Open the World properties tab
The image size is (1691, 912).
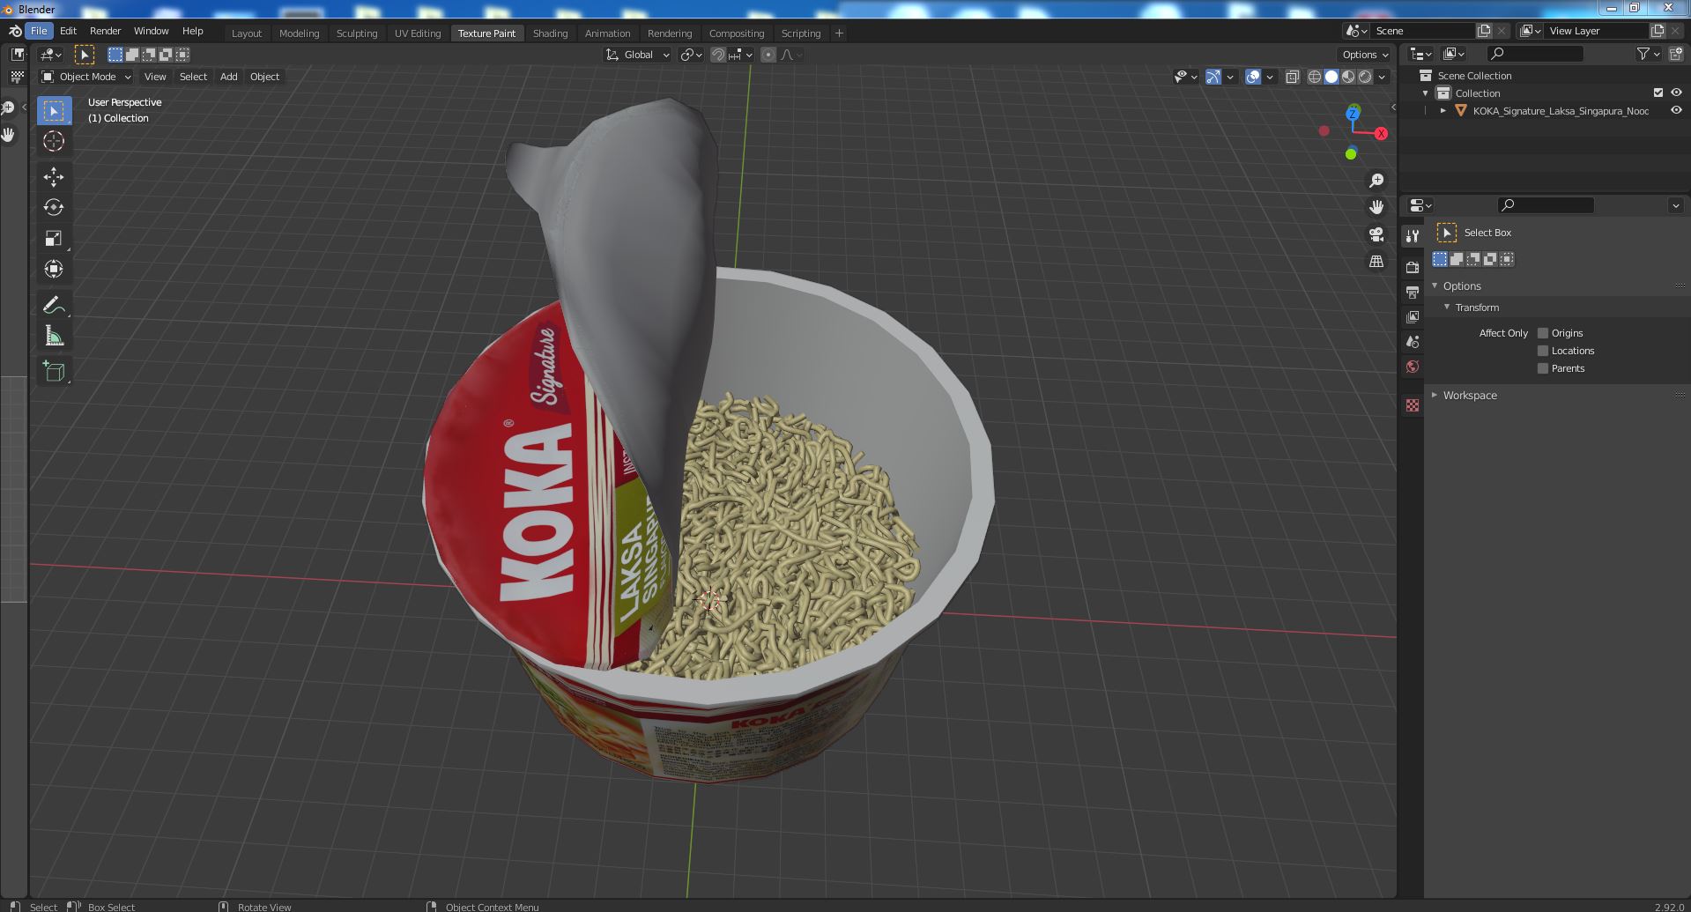tap(1413, 366)
